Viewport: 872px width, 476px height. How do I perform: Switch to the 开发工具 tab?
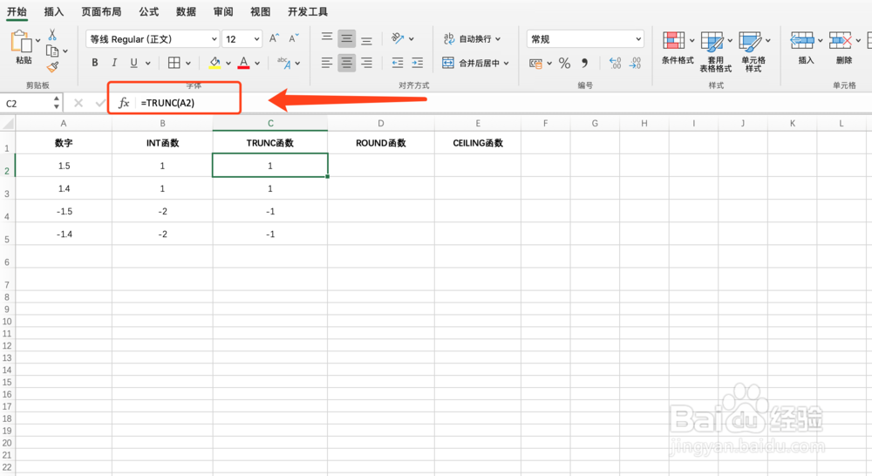coord(308,11)
